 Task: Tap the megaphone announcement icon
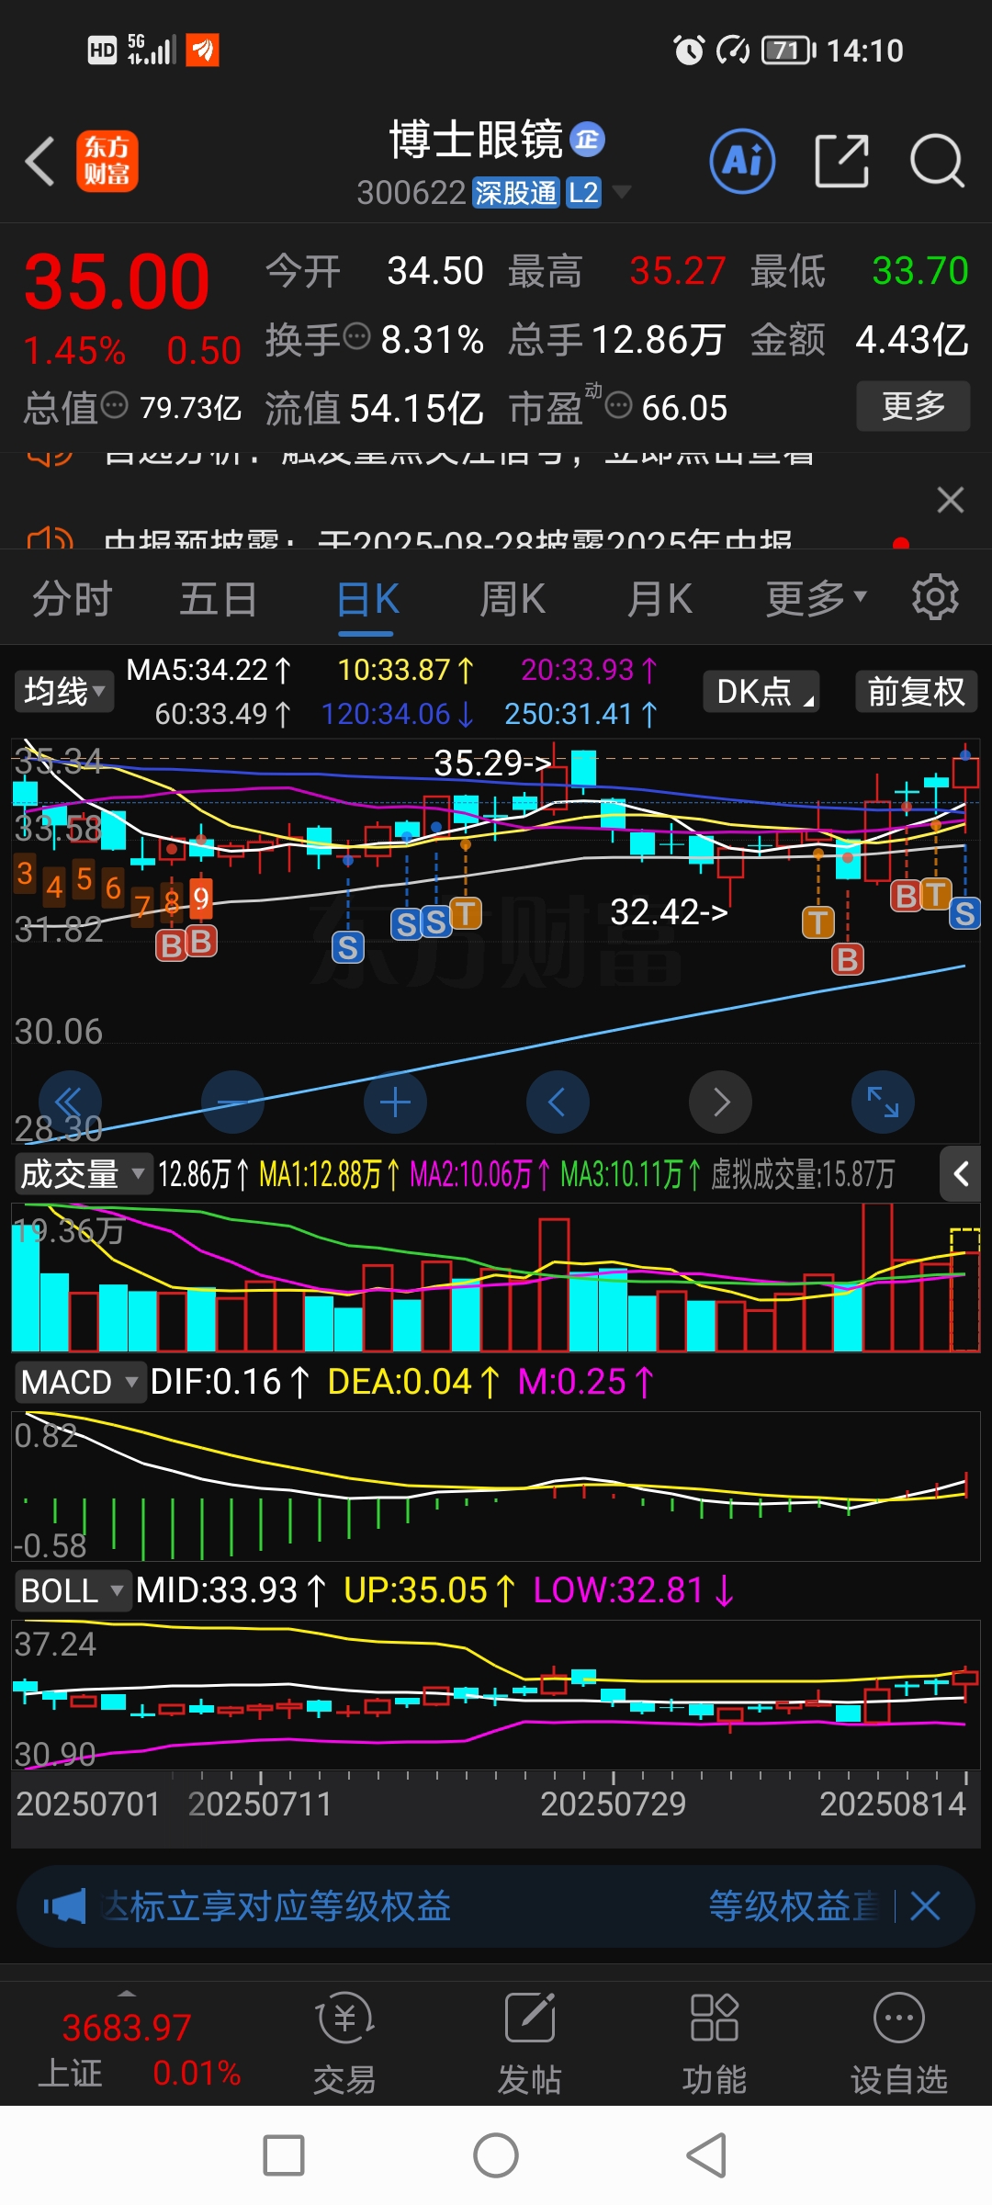tap(64, 1906)
